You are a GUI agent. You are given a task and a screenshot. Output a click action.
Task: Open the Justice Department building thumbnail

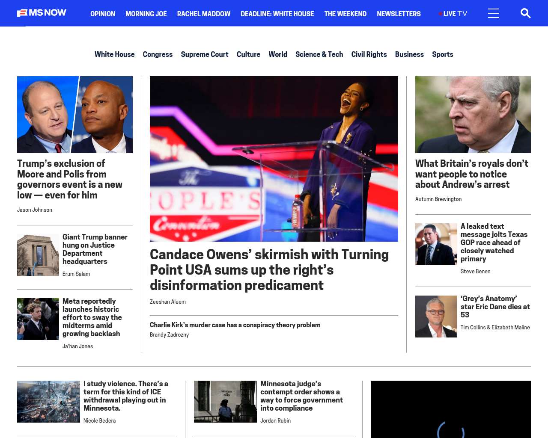click(38, 255)
